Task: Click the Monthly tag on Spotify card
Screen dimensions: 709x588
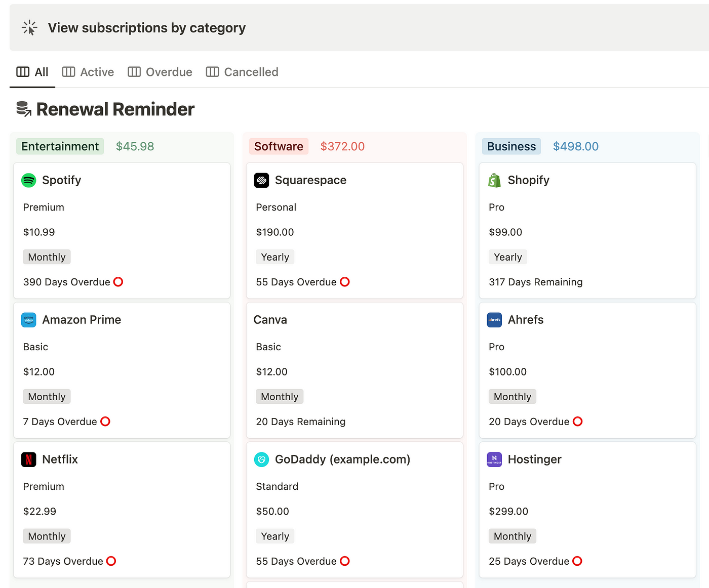Action: pyautogui.click(x=47, y=257)
